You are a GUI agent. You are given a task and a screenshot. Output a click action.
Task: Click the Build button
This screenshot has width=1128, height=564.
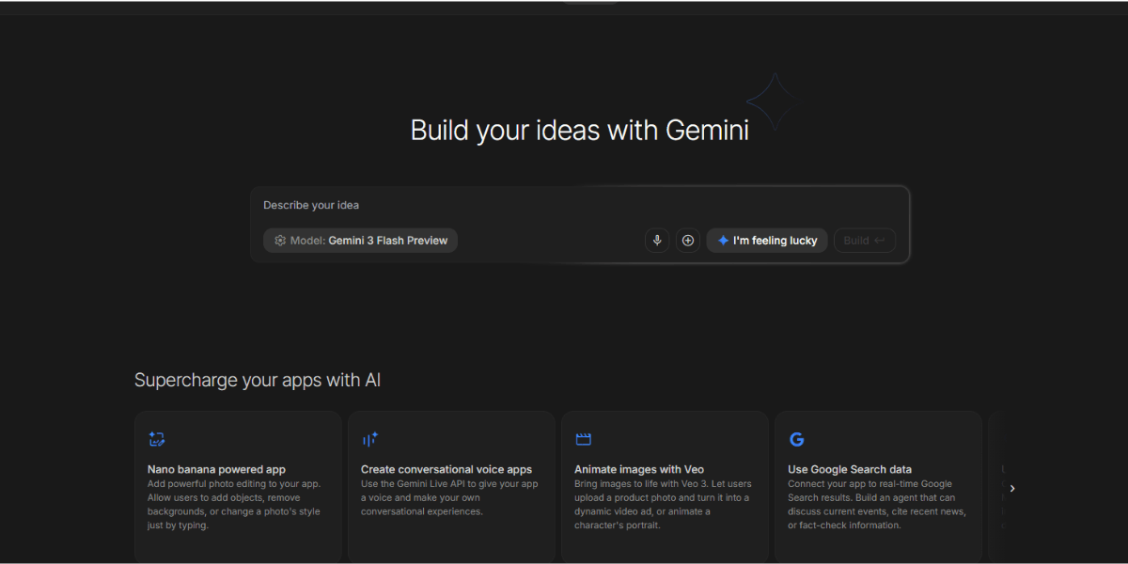point(865,241)
